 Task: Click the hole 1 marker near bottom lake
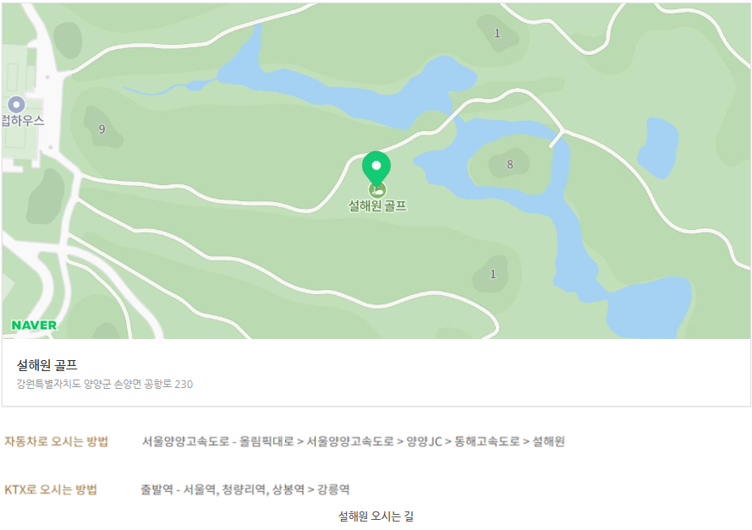[x=492, y=274]
